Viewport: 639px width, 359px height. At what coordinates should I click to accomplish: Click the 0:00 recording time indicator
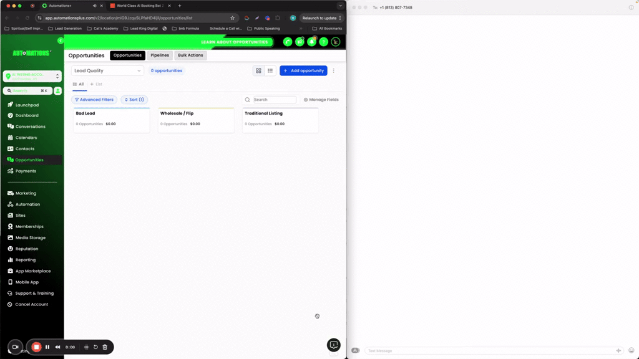(x=69, y=347)
